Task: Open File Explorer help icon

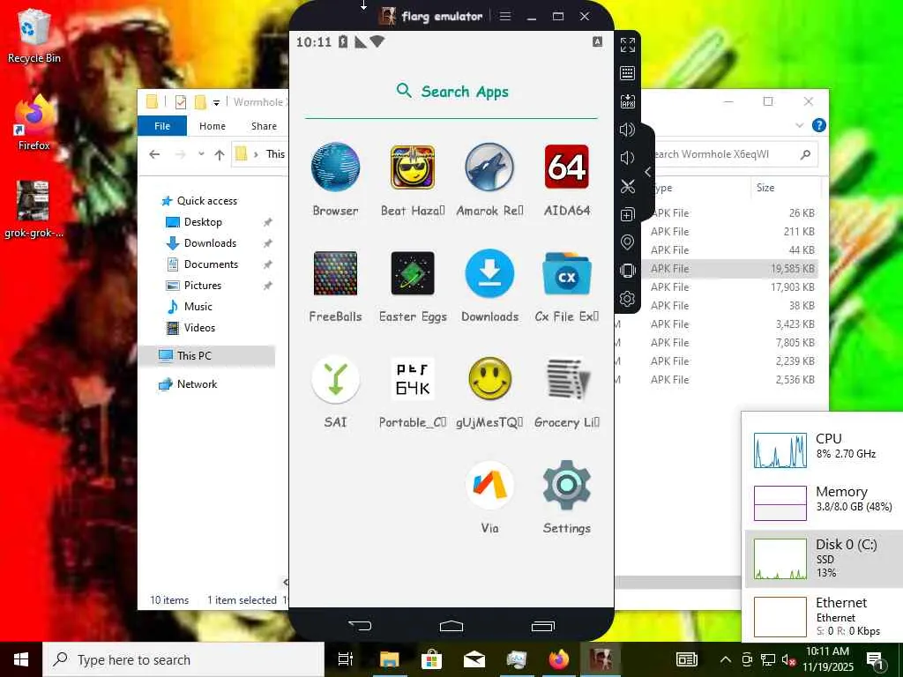Action: [x=818, y=125]
